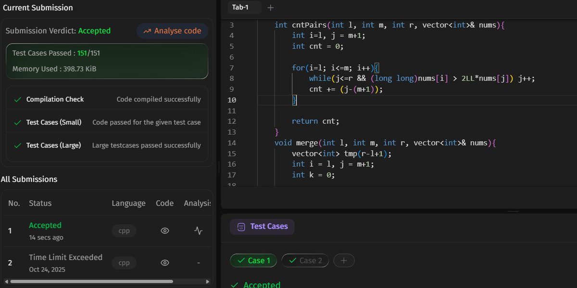577x288 pixels.
Task: Add a new test case with plus button
Action: (344, 261)
